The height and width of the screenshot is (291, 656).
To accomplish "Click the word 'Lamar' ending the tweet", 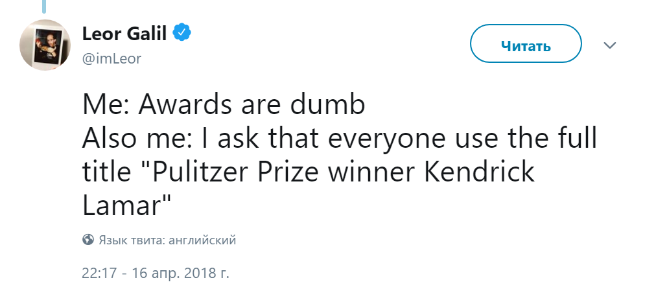I will 122,205.
